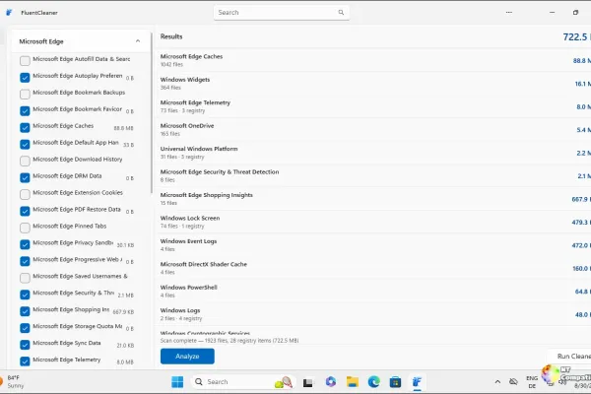Uncheck Microsoft Edge Telemetry checkbox
Image resolution: width=591 pixels, height=394 pixels.
pos(25,361)
